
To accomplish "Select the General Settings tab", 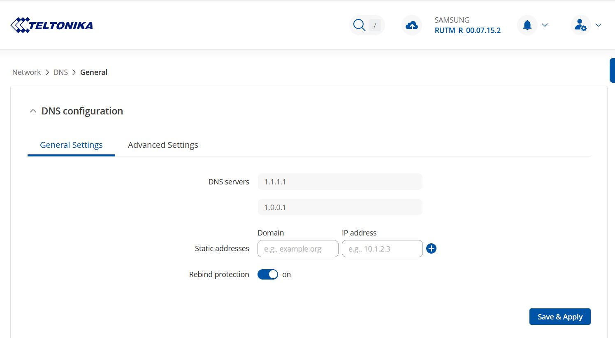I will (x=71, y=145).
